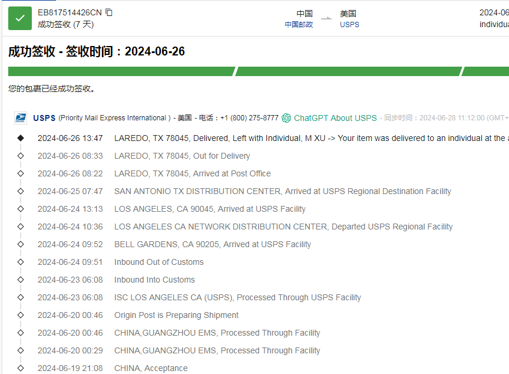
Task: Click the Priority Mail Express International service text
Action: 115,118
